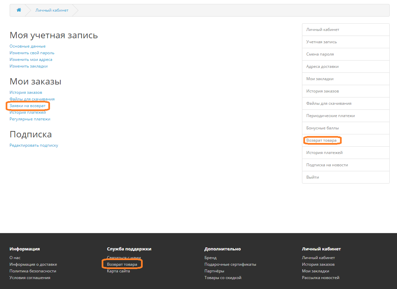Open Подписка на новости sidebar item

tap(327, 165)
